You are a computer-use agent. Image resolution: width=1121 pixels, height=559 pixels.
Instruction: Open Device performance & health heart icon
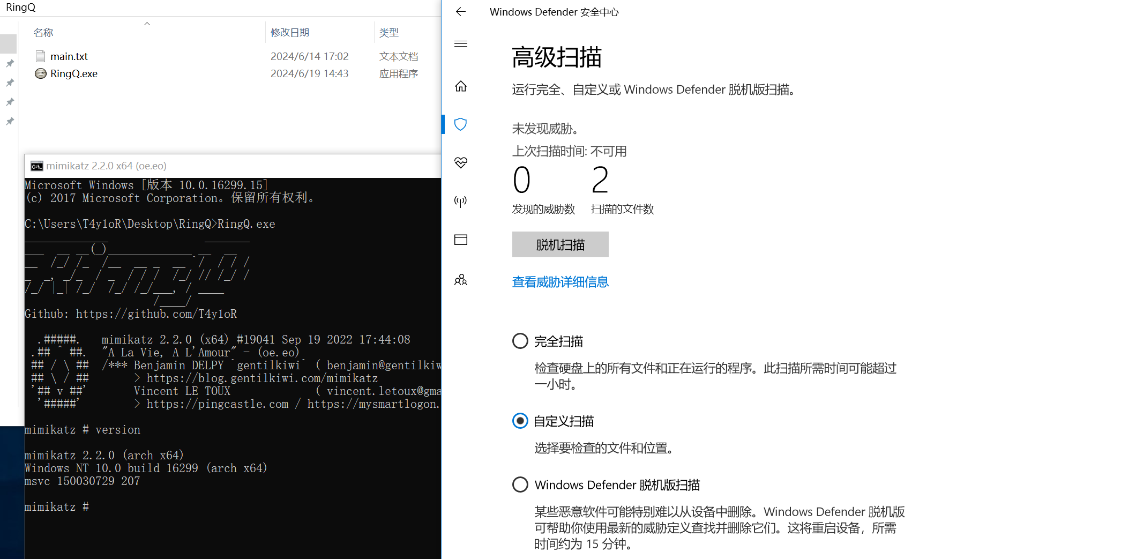pyautogui.click(x=461, y=162)
